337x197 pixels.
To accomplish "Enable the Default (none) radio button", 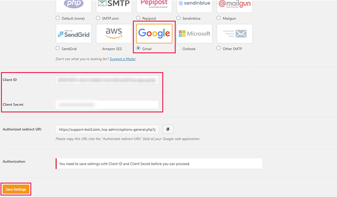I will 58,18.
